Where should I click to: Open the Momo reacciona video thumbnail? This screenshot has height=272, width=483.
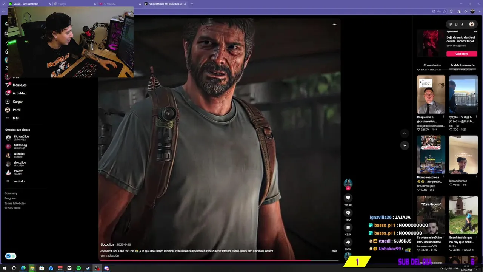coord(431,155)
